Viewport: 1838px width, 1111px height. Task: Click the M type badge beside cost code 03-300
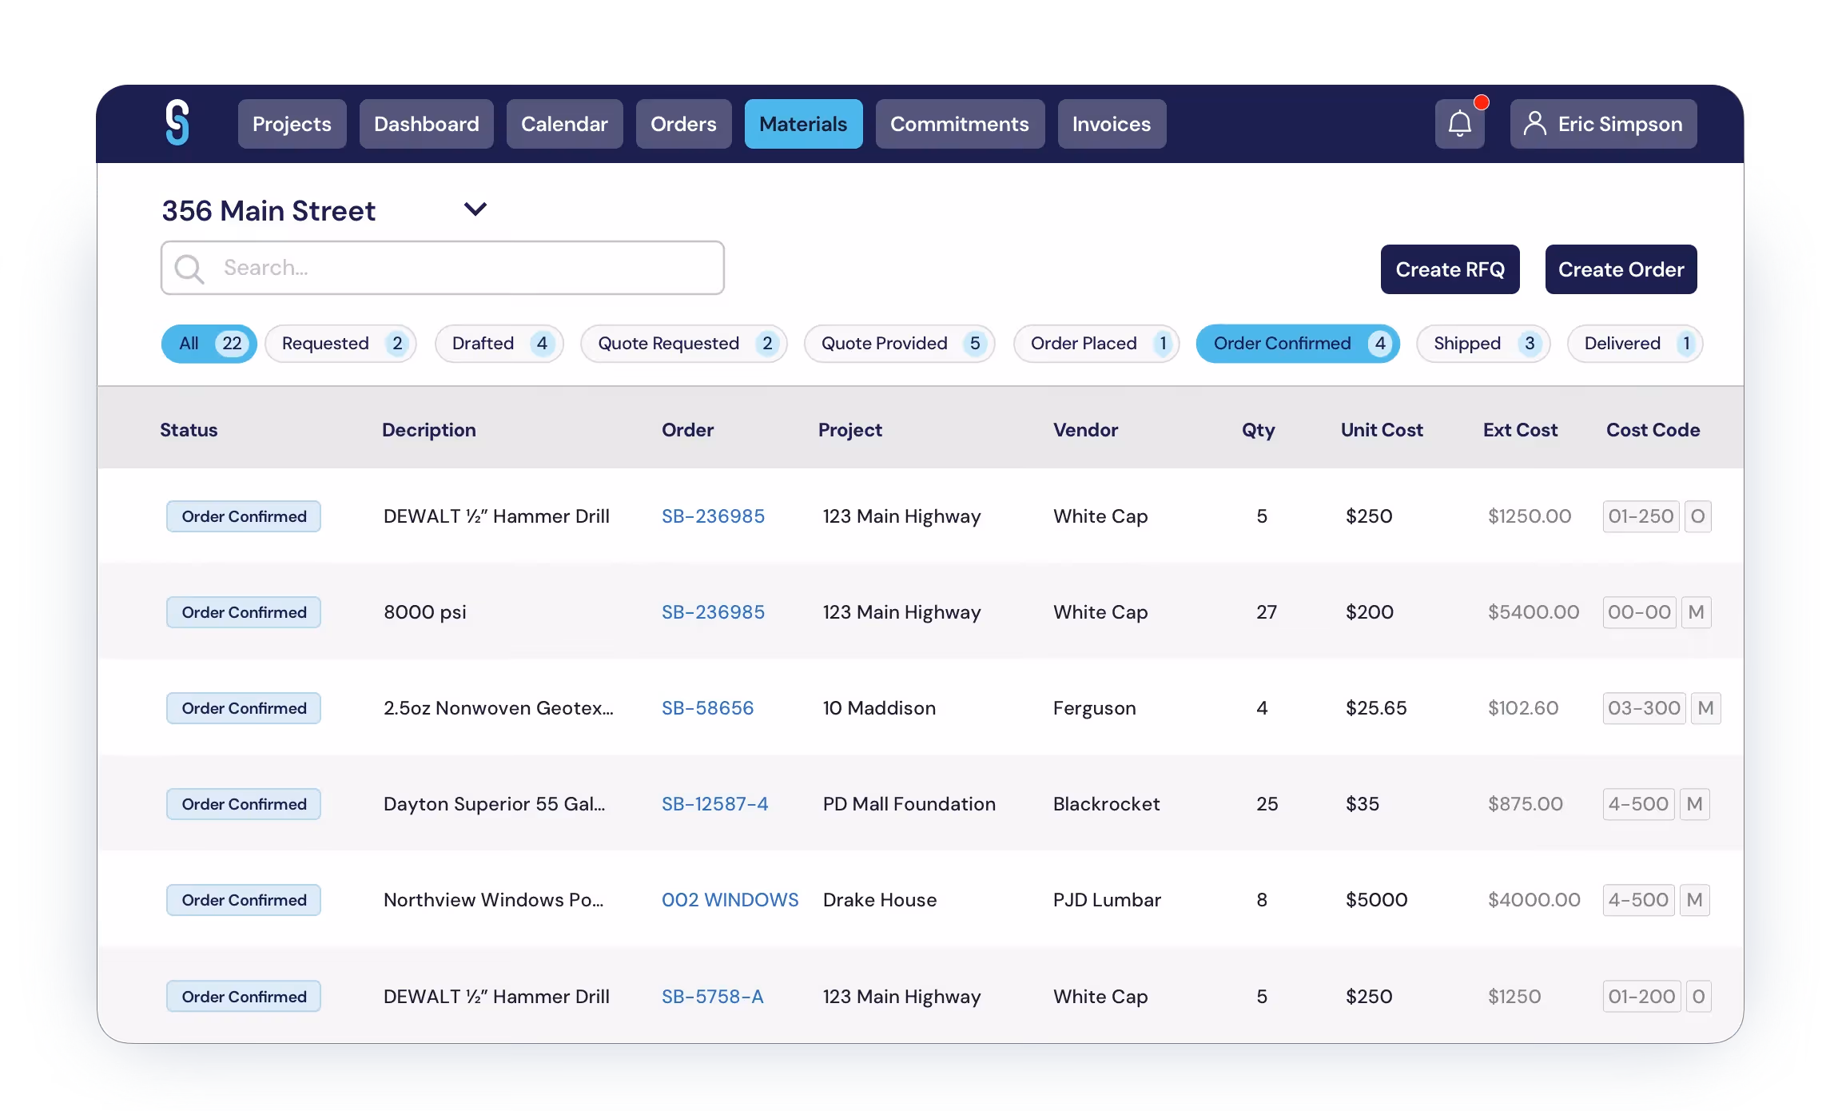tap(1705, 708)
